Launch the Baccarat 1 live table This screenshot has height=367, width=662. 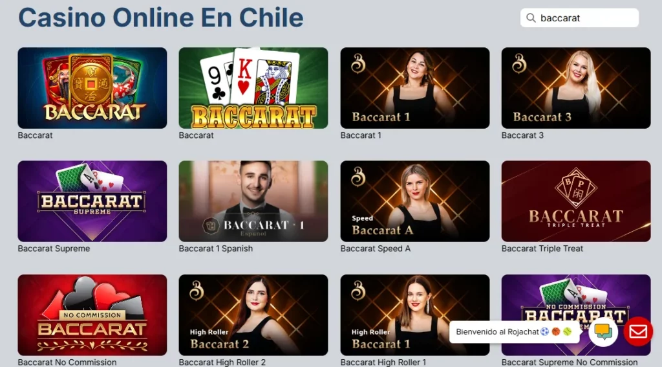pyautogui.click(x=415, y=88)
